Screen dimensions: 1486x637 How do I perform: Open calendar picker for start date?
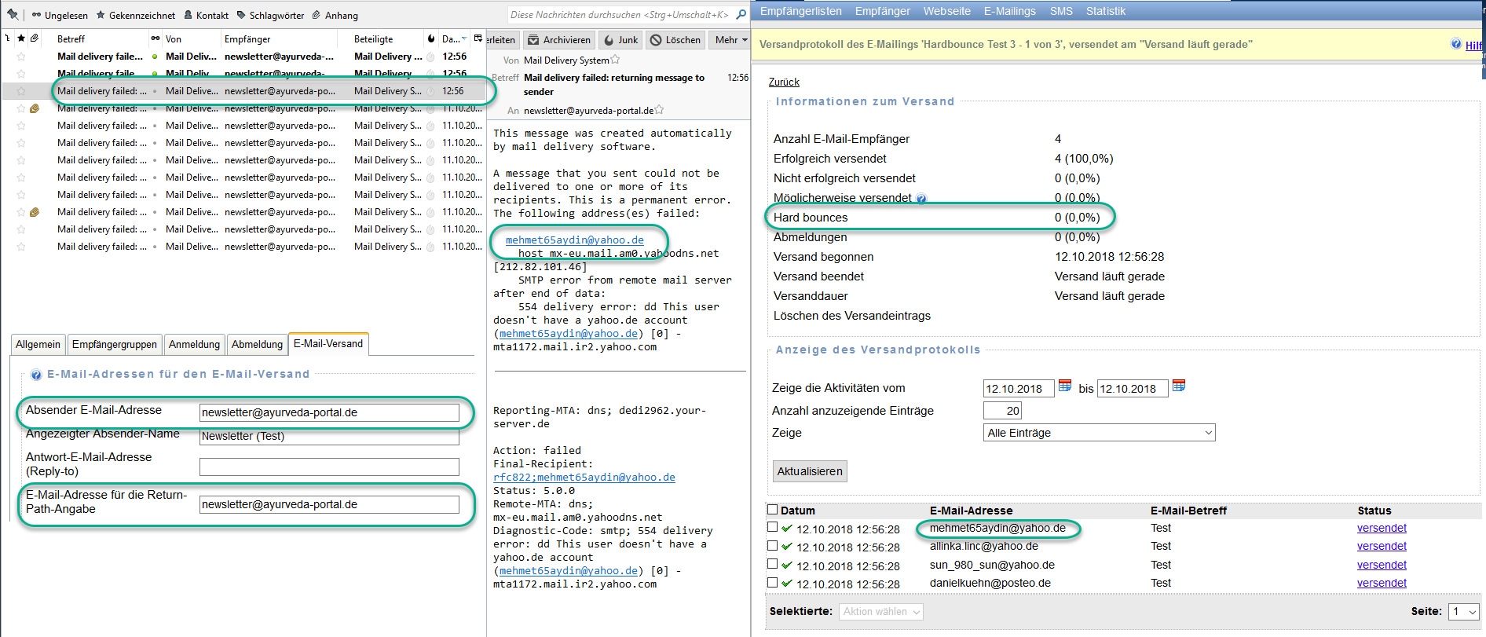click(x=1065, y=386)
